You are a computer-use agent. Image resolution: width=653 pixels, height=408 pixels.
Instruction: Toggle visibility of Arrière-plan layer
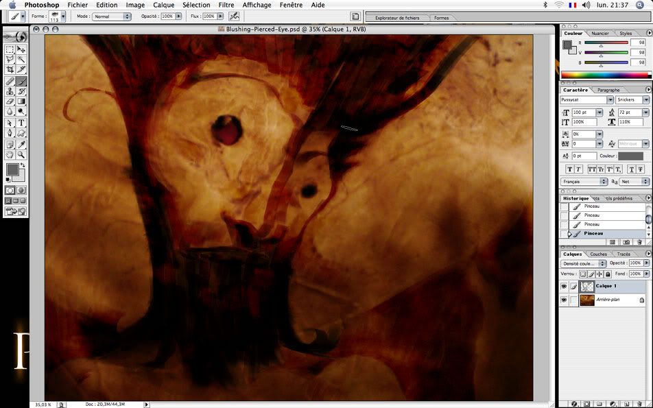point(564,300)
